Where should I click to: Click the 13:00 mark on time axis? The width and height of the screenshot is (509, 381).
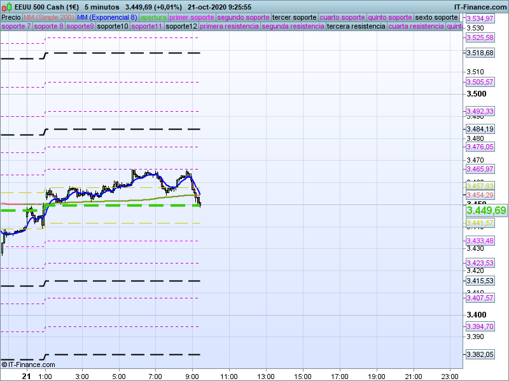tap(265, 376)
